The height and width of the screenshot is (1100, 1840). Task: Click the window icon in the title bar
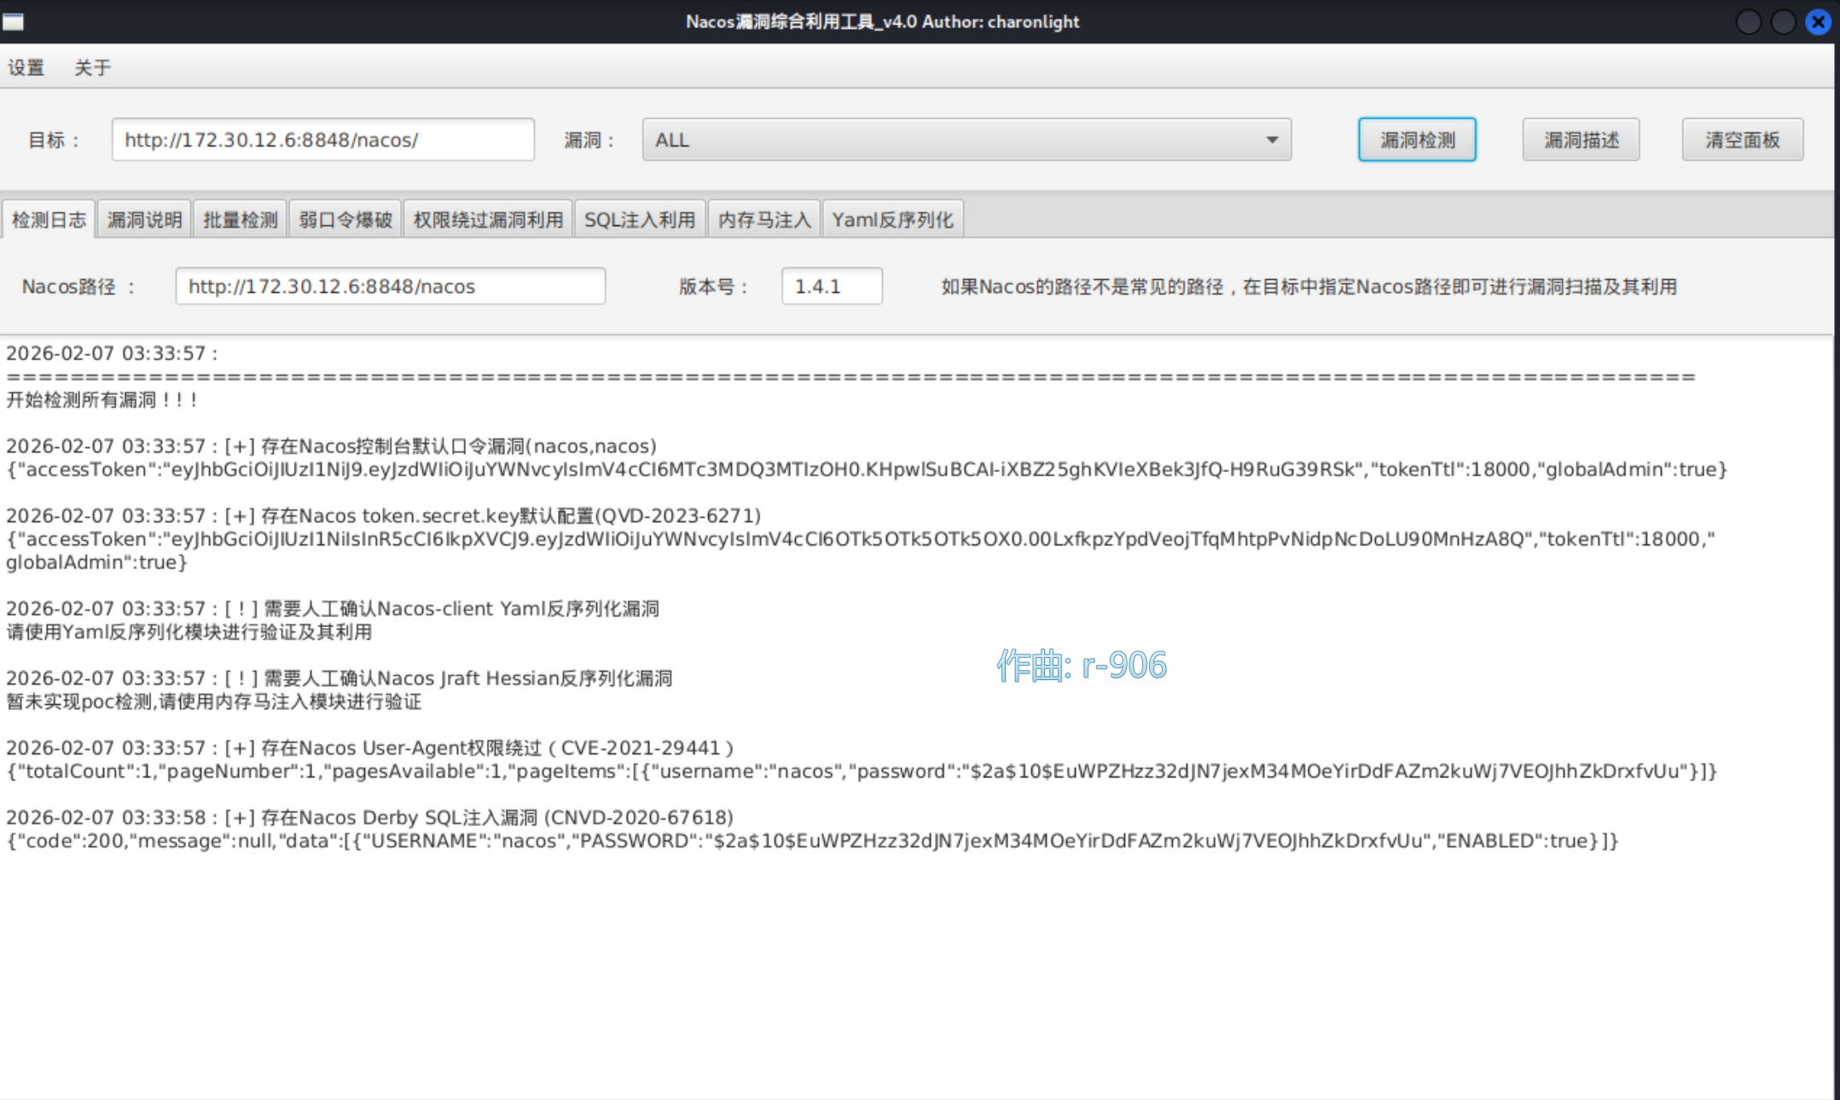(13, 21)
